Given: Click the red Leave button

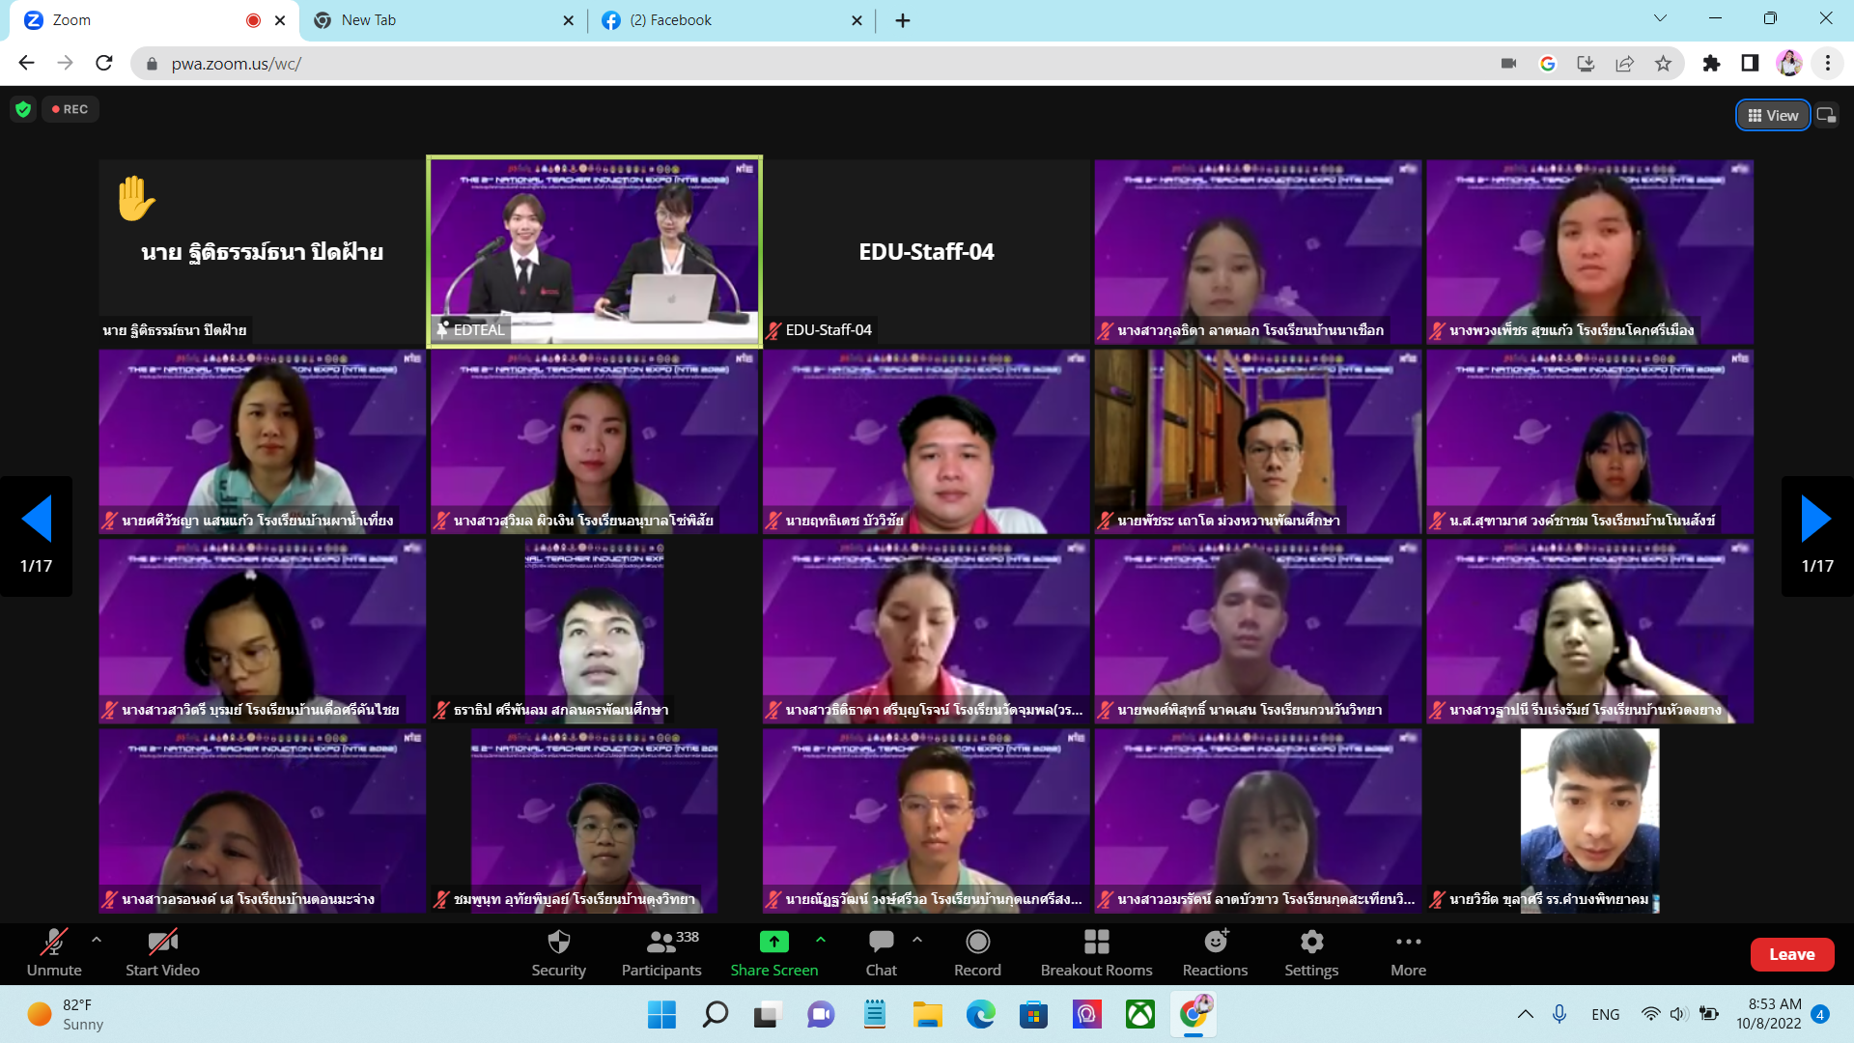Looking at the screenshot, I should [x=1791, y=954].
